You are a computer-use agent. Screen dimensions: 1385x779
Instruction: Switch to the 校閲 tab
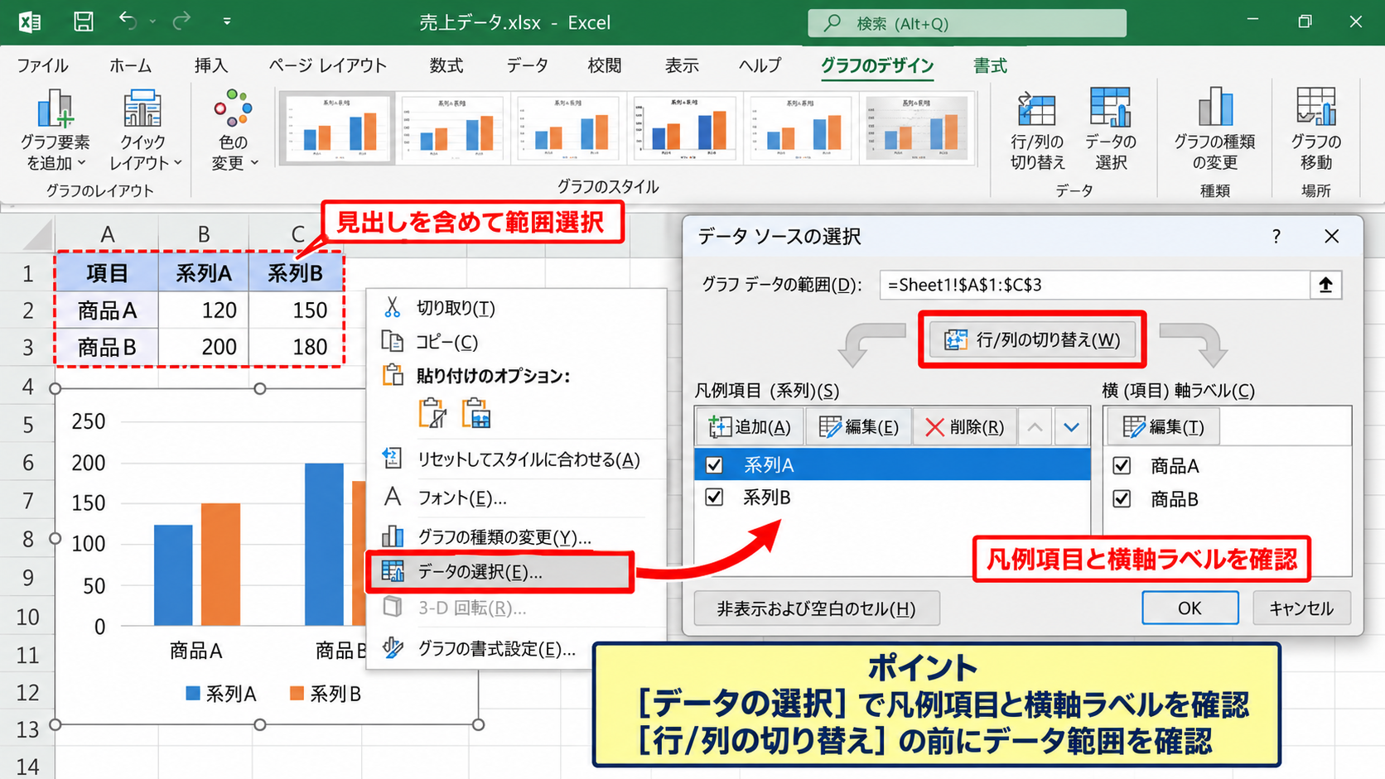(604, 65)
